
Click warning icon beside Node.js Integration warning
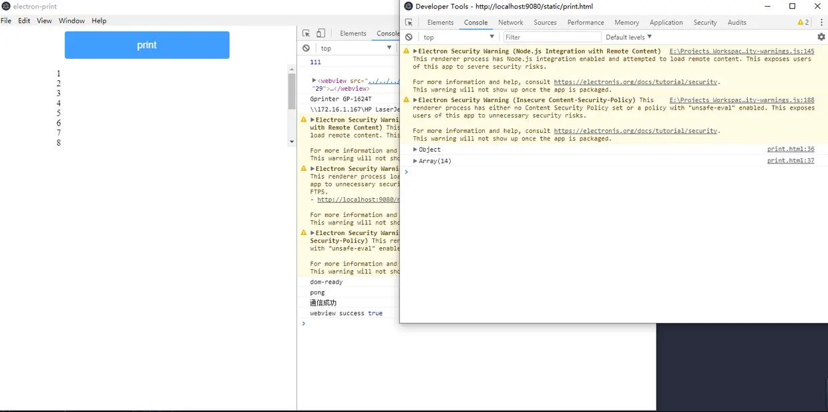point(406,51)
